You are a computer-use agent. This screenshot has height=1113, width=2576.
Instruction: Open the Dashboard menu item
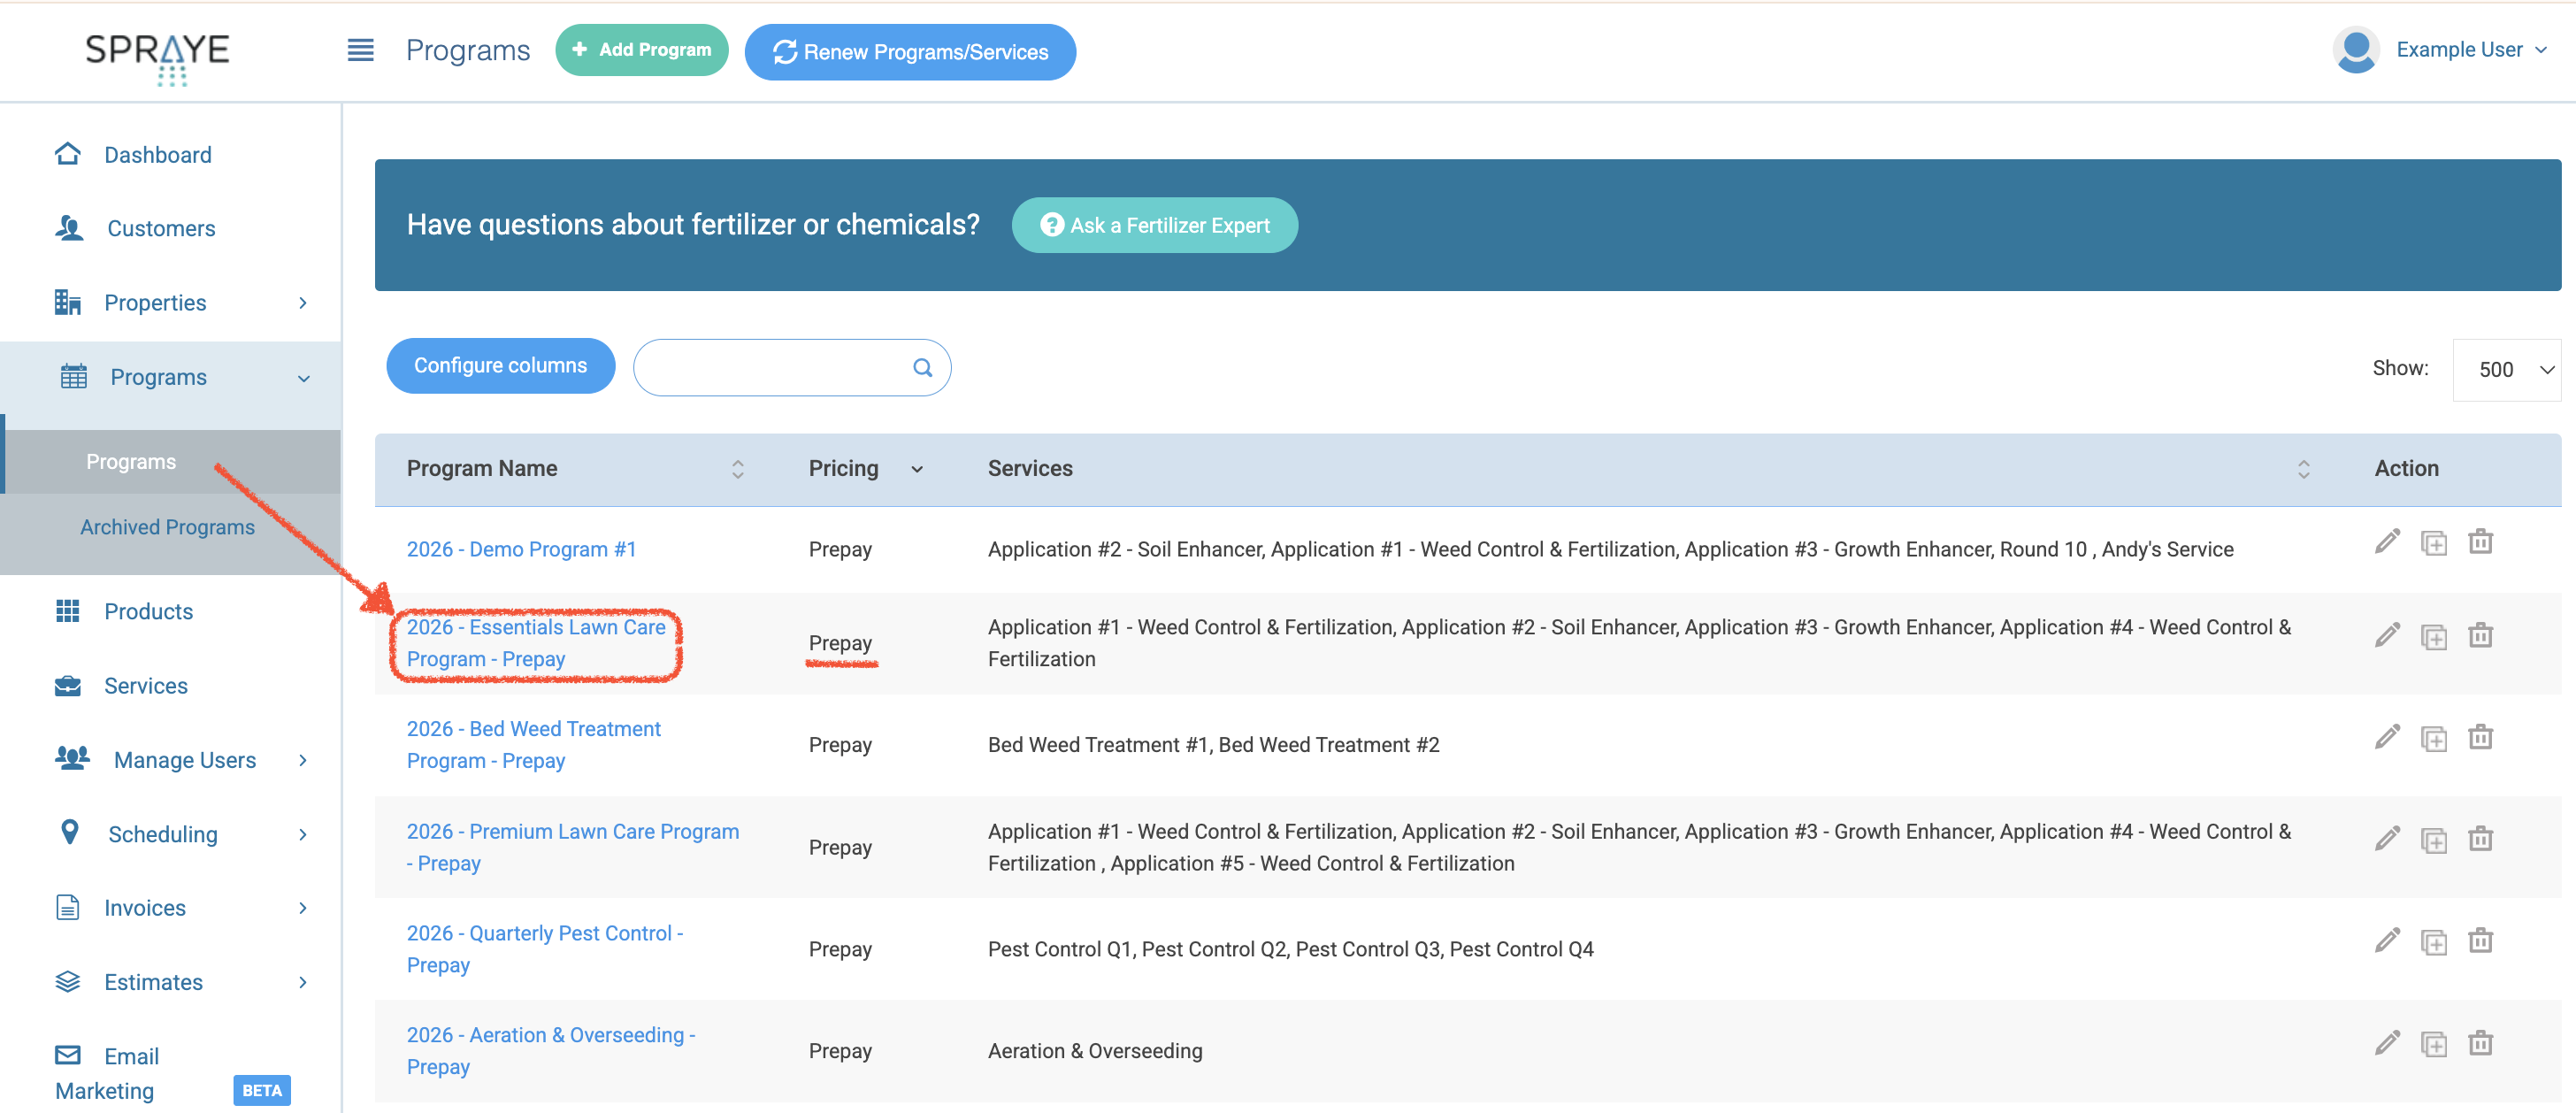point(157,155)
